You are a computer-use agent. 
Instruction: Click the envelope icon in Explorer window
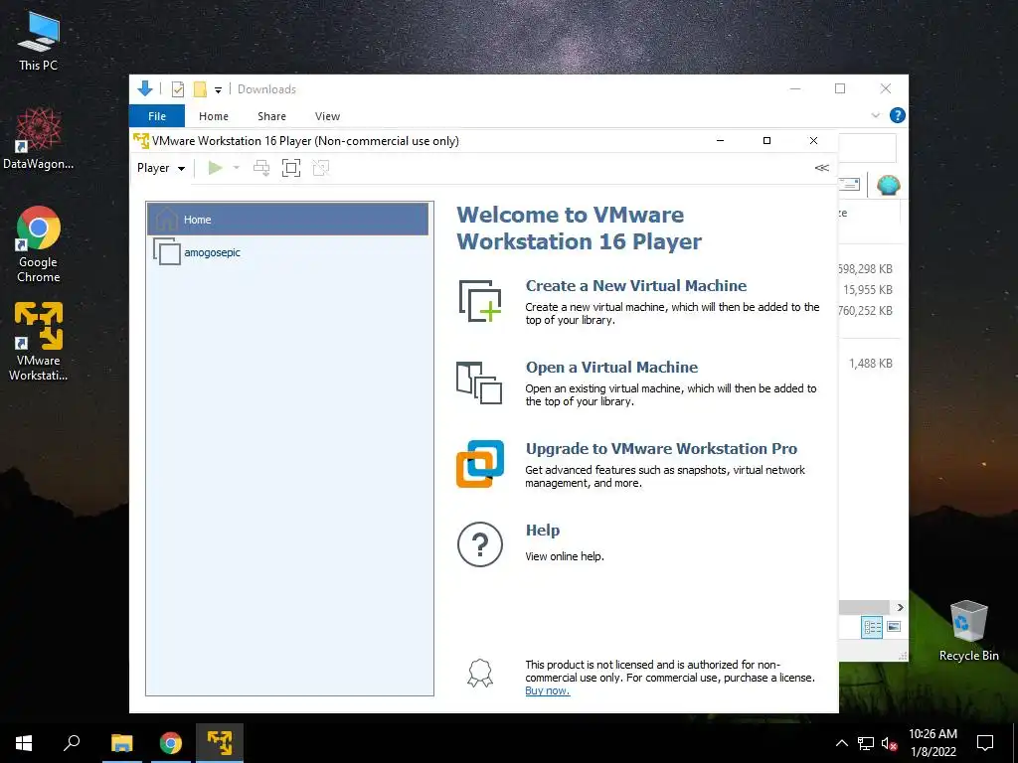[851, 185]
